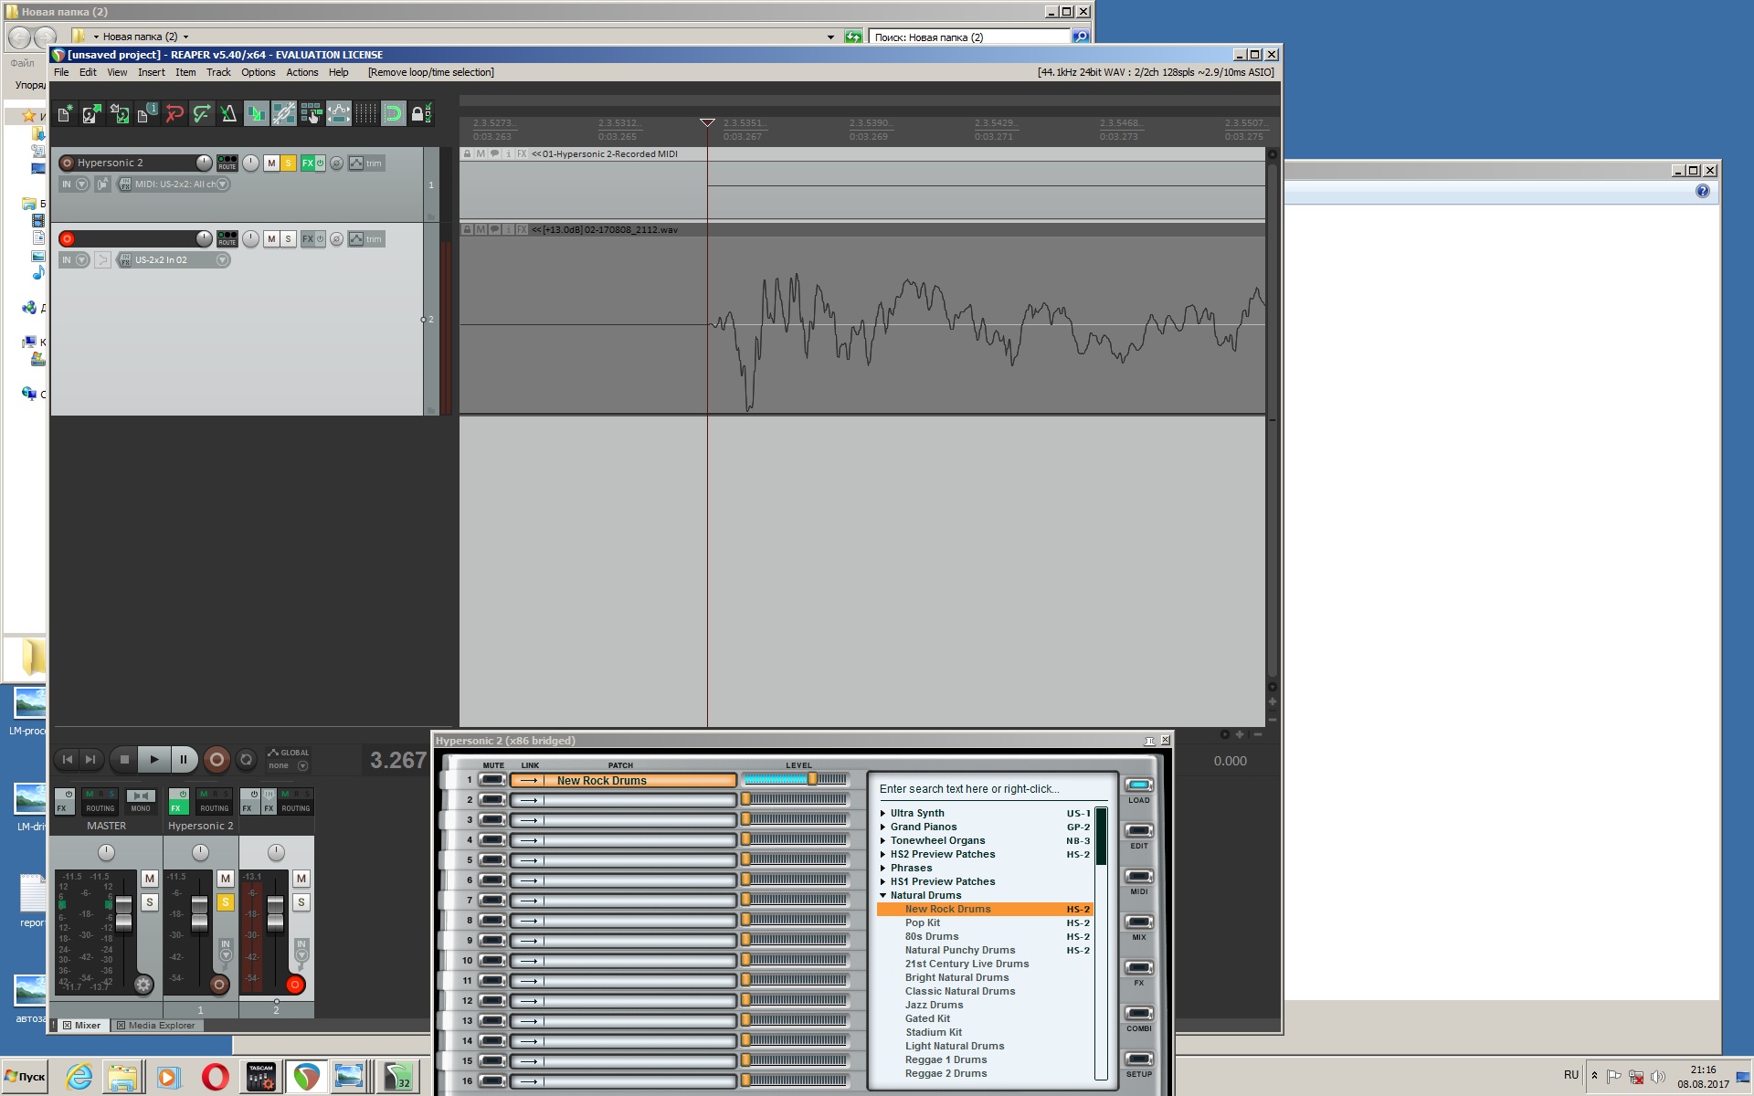Toggle the locking padlock toolbar icon
The width and height of the screenshot is (1754, 1096).
[417, 114]
